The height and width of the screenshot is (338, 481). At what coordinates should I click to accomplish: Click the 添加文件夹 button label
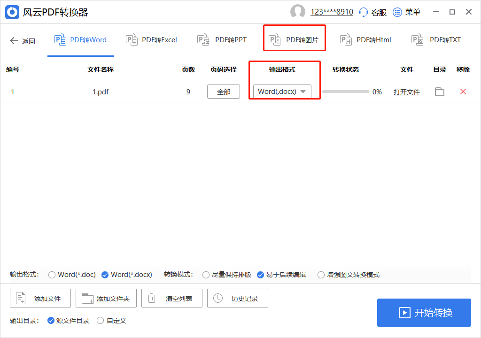click(113, 299)
